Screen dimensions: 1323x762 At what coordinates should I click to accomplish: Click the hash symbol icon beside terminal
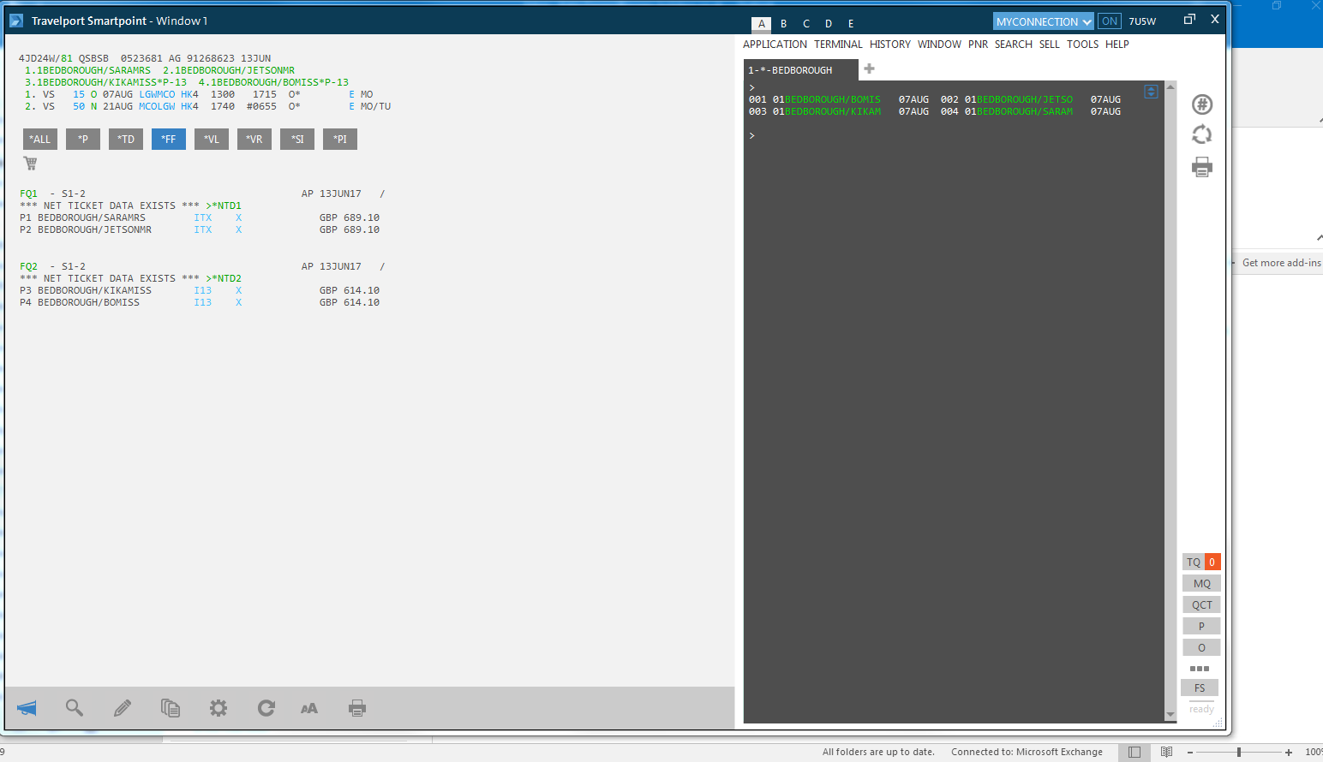(x=1202, y=104)
